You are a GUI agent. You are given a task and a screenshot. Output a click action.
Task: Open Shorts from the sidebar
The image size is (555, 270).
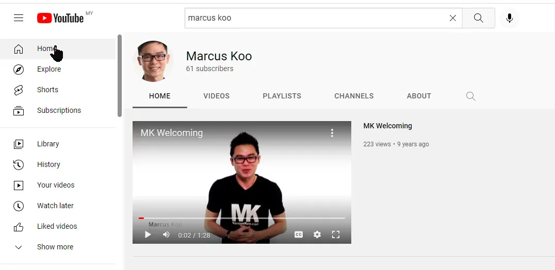coord(58,90)
